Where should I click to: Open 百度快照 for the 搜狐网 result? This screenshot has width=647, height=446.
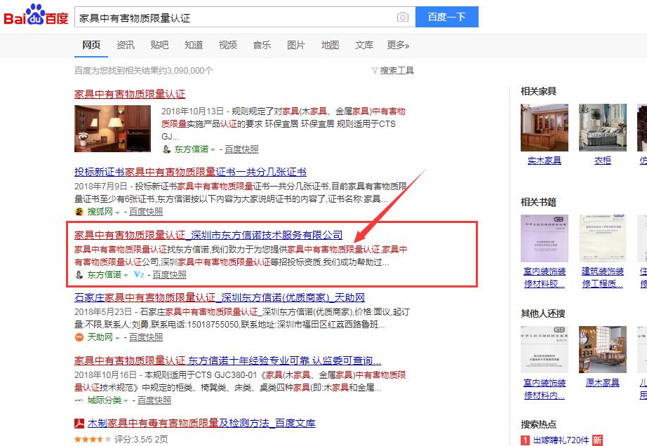(145, 212)
